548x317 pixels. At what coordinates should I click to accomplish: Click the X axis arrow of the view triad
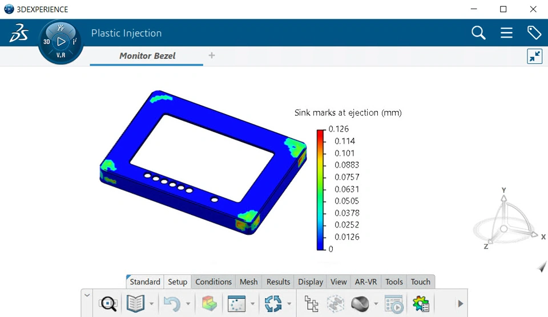point(534,234)
